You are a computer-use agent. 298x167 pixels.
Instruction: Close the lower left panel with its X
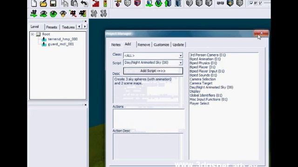pos(86,105)
